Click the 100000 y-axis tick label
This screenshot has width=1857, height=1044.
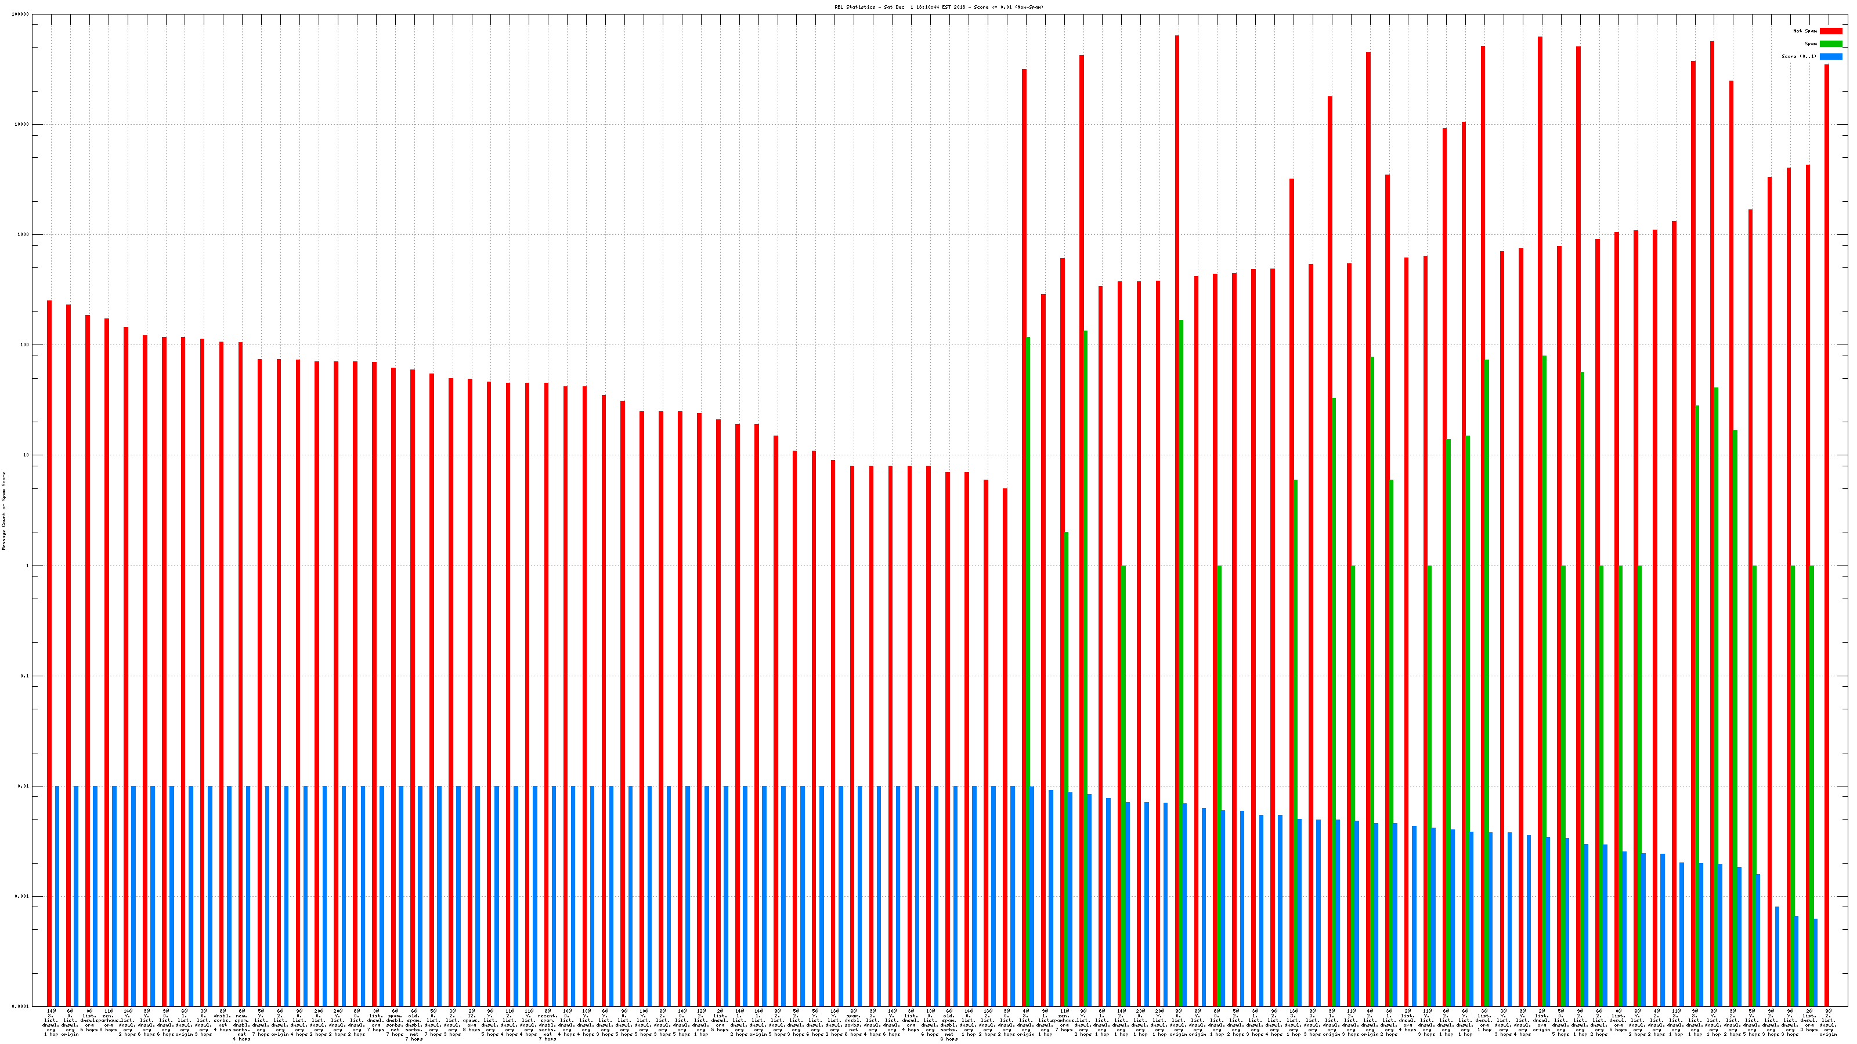pyautogui.click(x=21, y=14)
